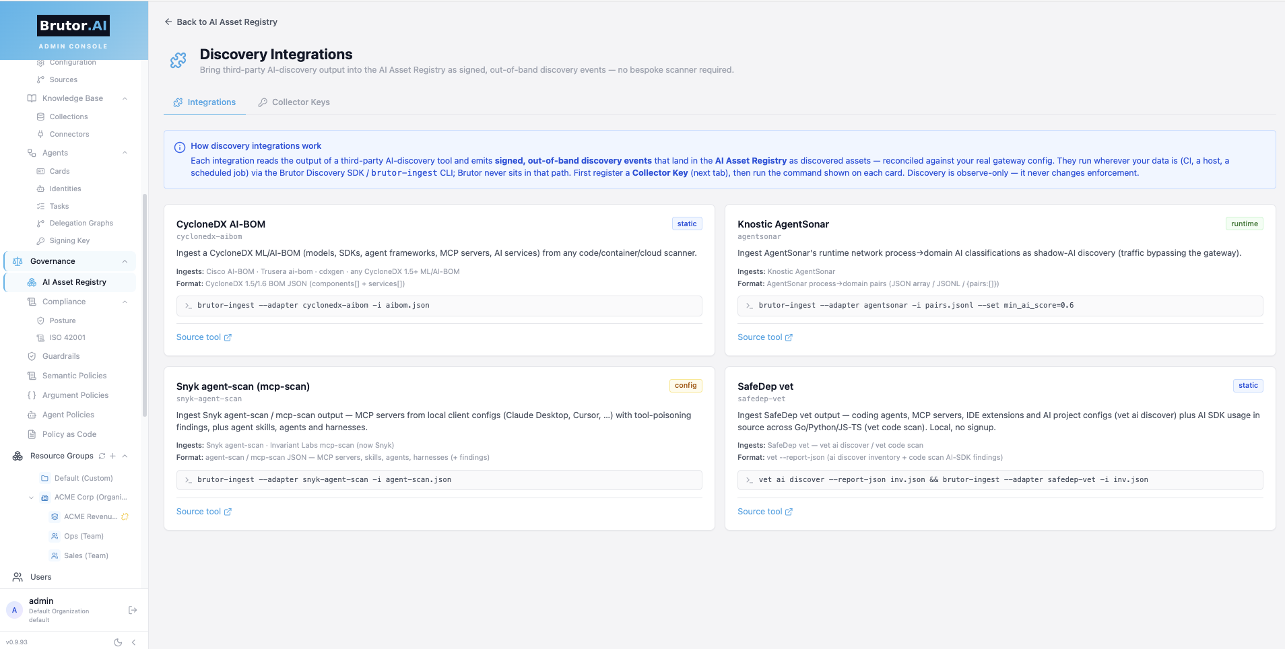Click the Agents sidebar icon
The image size is (1285, 649).
point(32,153)
